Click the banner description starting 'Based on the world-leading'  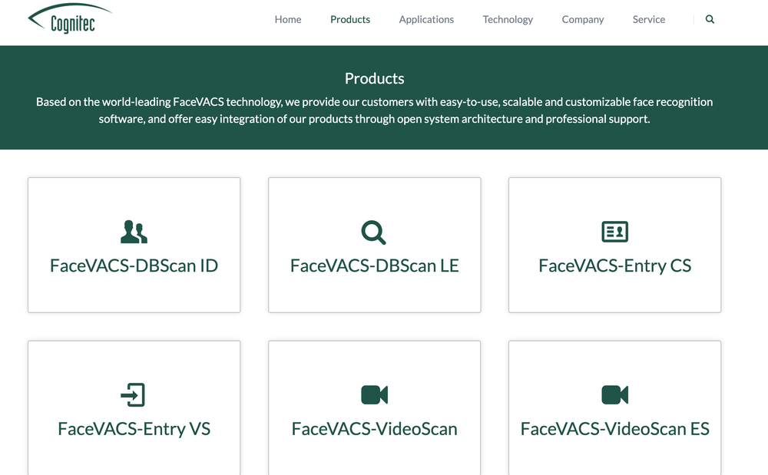(374, 111)
